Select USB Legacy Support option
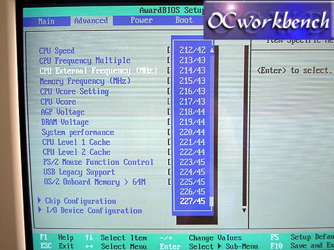 click(79, 172)
